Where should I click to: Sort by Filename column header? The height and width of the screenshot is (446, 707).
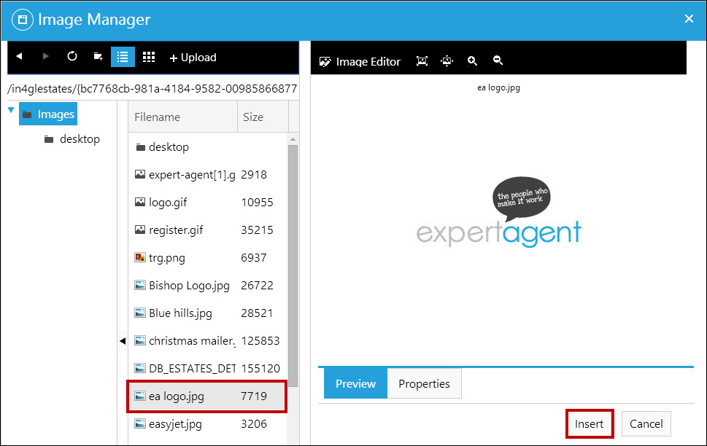coord(182,117)
